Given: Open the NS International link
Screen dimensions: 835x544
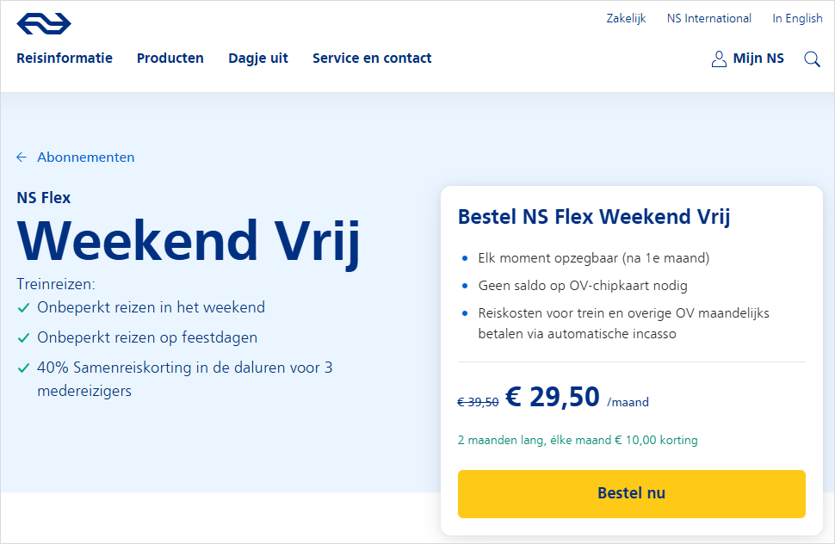Looking at the screenshot, I should [709, 18].
